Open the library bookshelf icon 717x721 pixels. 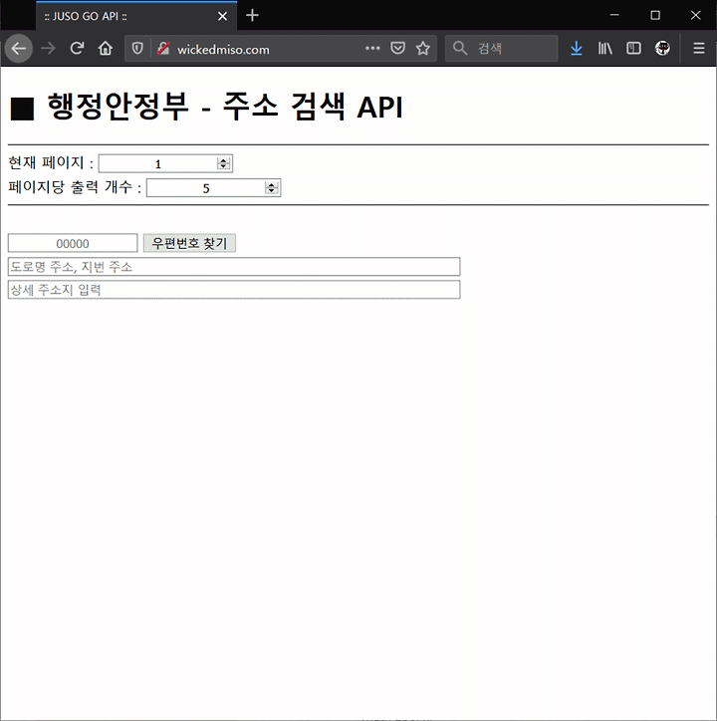click(605, 48)
